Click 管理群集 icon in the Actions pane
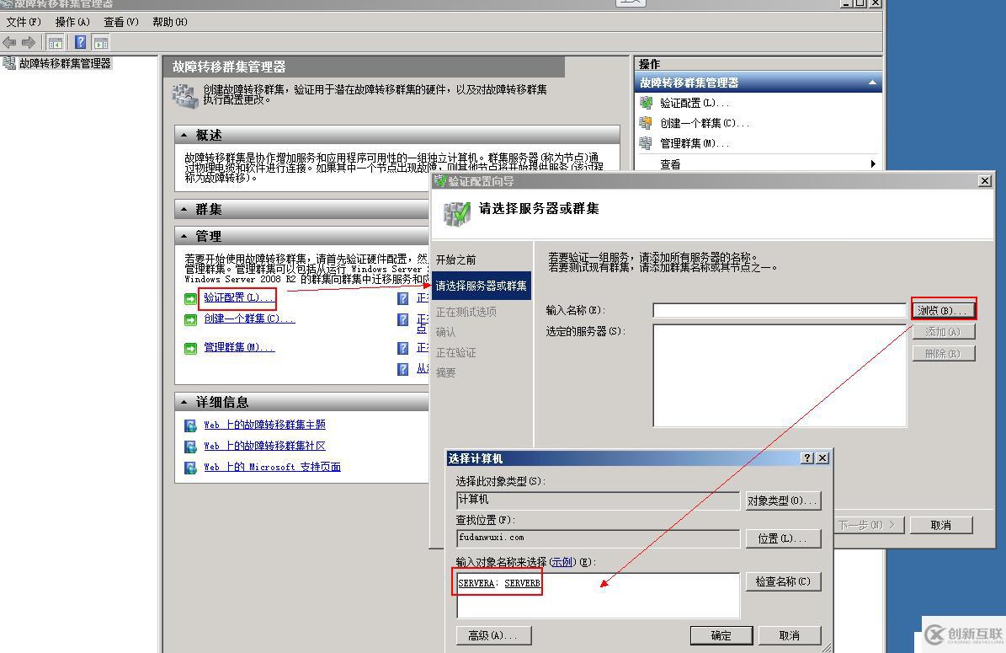The width and height of the screenshot is (1006, 653). click(646, 144)
